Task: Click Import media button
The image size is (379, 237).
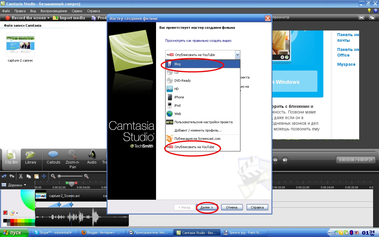Action: [69, 18]
